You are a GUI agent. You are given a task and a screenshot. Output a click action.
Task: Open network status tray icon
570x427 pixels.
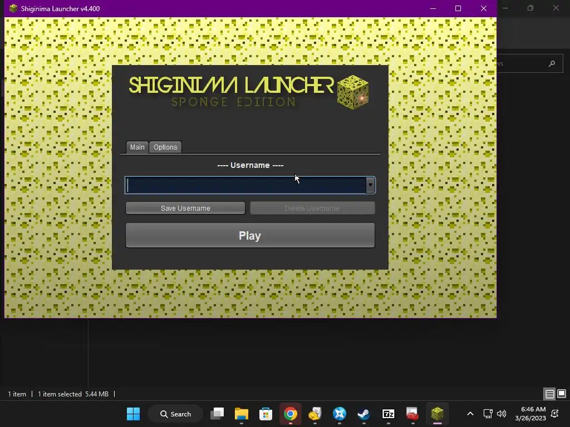488,414
